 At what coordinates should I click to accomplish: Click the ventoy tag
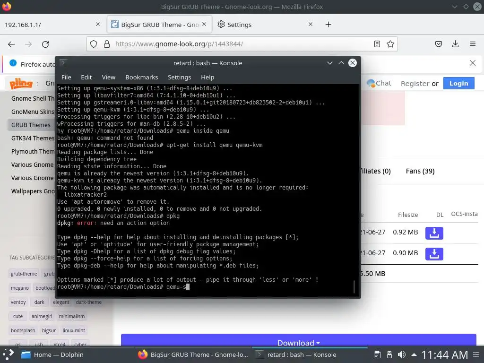point(18,302)
